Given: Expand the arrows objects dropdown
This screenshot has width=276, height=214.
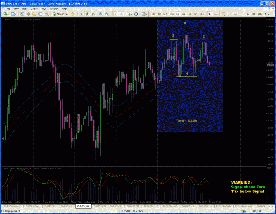Looking at the screenshot, I should 269,14.
